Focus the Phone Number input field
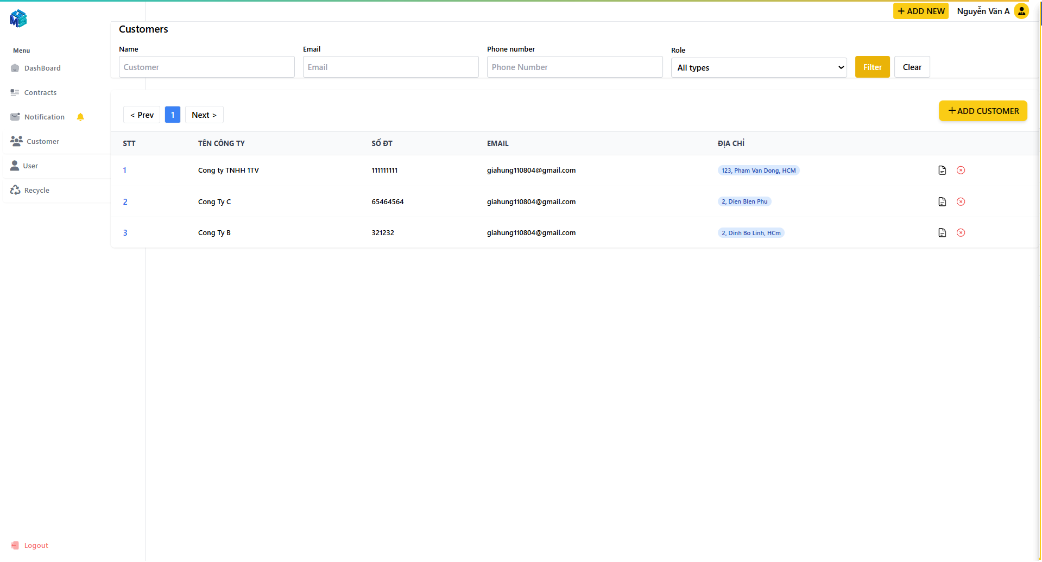This screenshot has height=562, width=1042. pyautogui.click(x=574, y=67)
